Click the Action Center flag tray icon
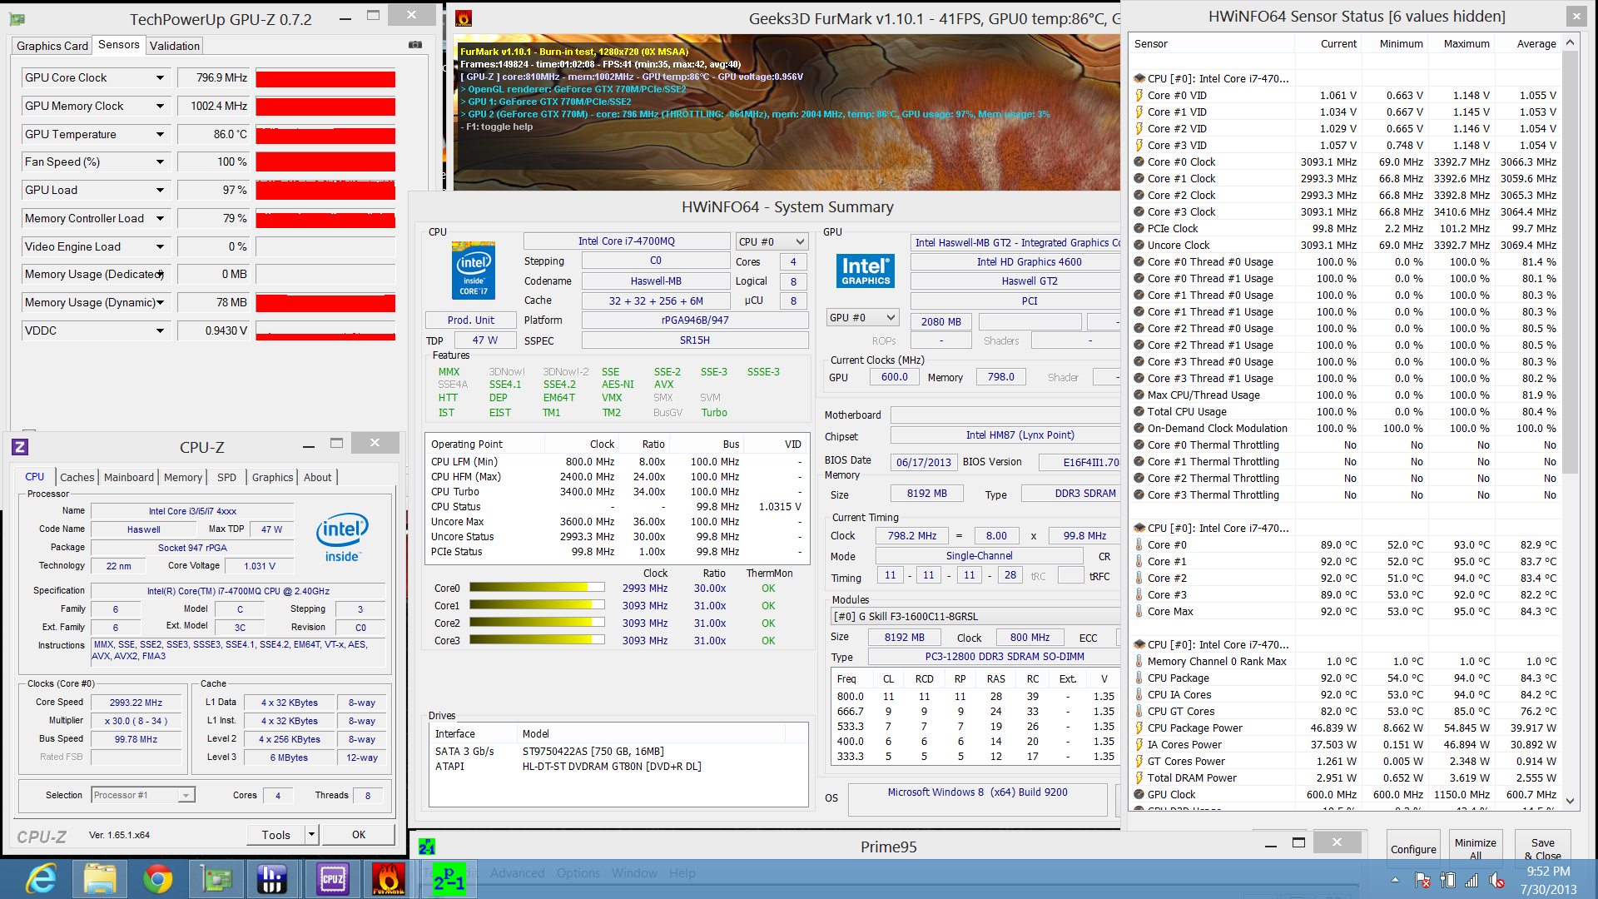This screenshot has width=1598, height=899. pyautogui.click(x=1423, y=880)
